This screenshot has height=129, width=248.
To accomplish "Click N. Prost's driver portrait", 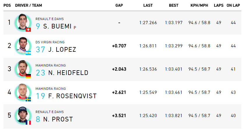I will 23,115.
